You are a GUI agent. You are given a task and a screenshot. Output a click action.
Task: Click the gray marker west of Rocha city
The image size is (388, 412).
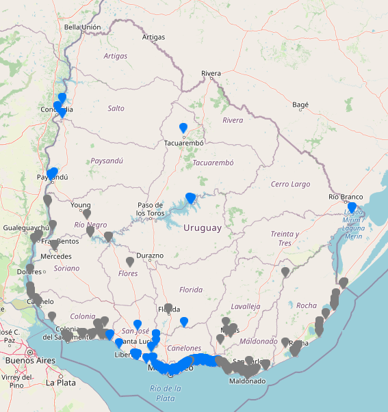pyautogui.click(x=285, y=342)
